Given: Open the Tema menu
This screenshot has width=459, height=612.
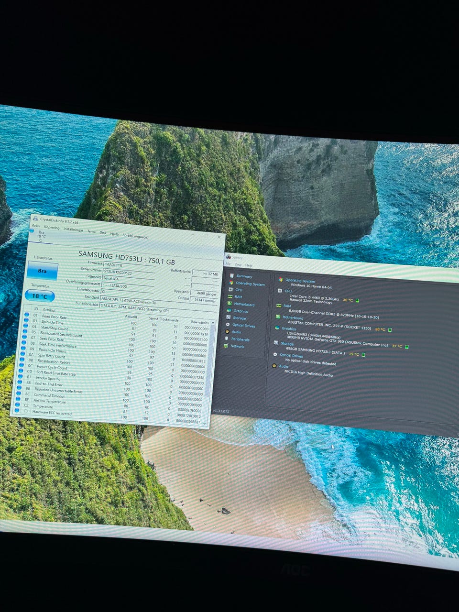Looking at the screenshot, I should [91, 231].
